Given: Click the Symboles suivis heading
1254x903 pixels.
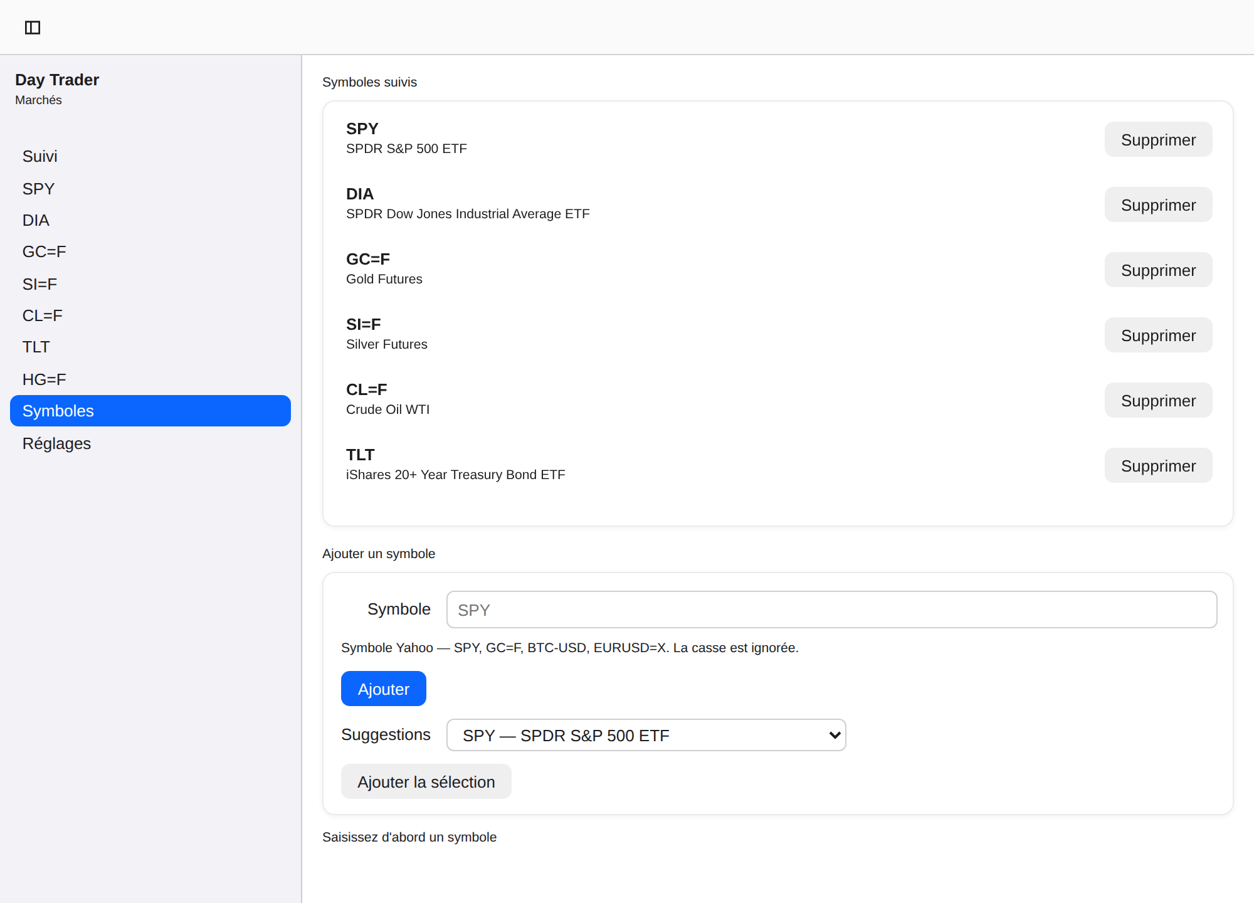Looking at the screenshot, I should click(x=369, y=82).
